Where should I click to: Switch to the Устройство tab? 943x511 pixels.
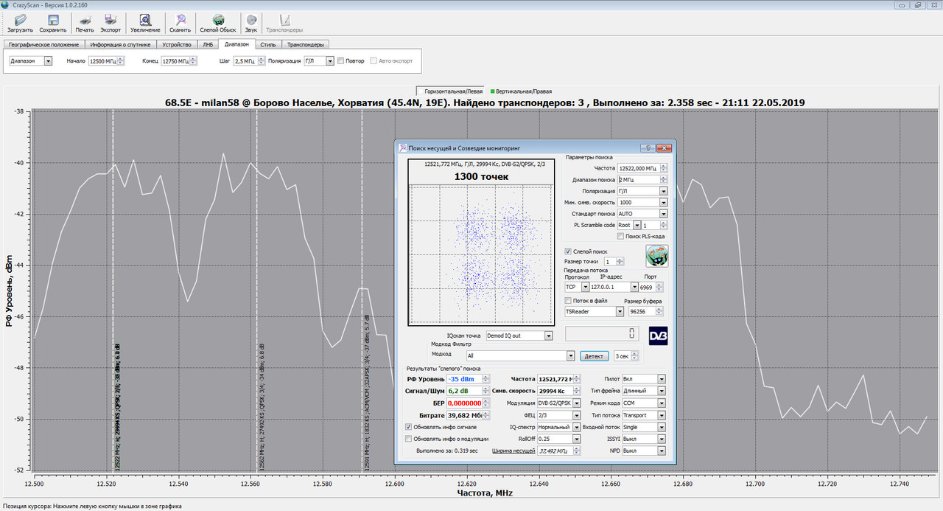click(177, 44)
